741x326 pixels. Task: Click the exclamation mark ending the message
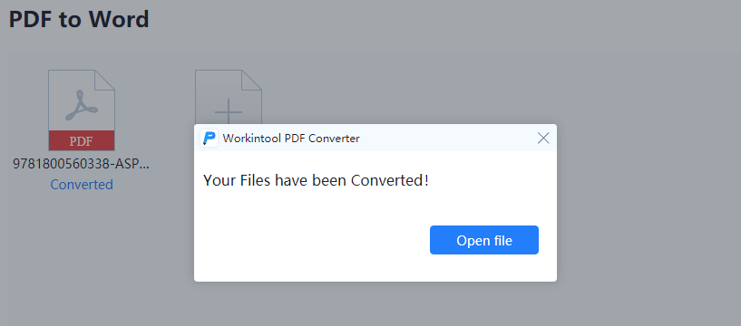[426, 179]
